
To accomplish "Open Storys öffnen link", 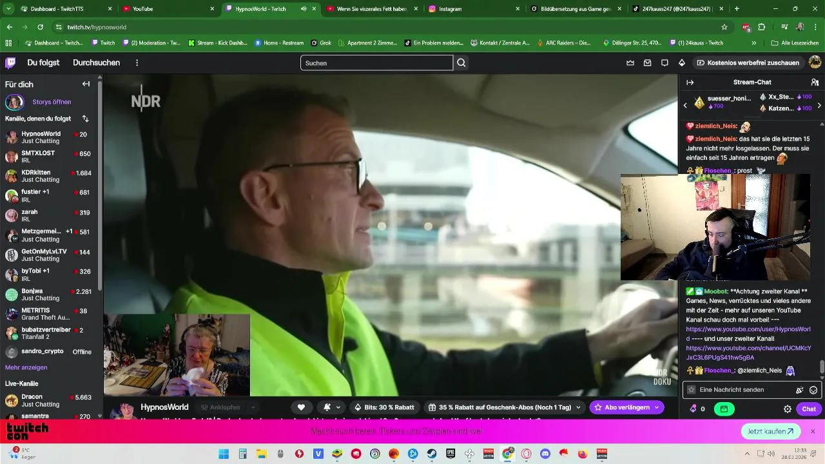I will (52, 102).
